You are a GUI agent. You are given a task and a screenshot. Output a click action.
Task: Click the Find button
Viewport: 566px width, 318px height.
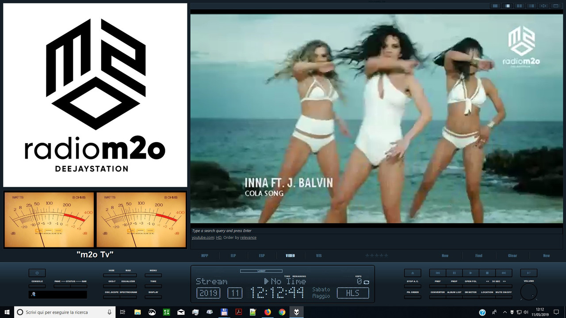pos(479,256)
